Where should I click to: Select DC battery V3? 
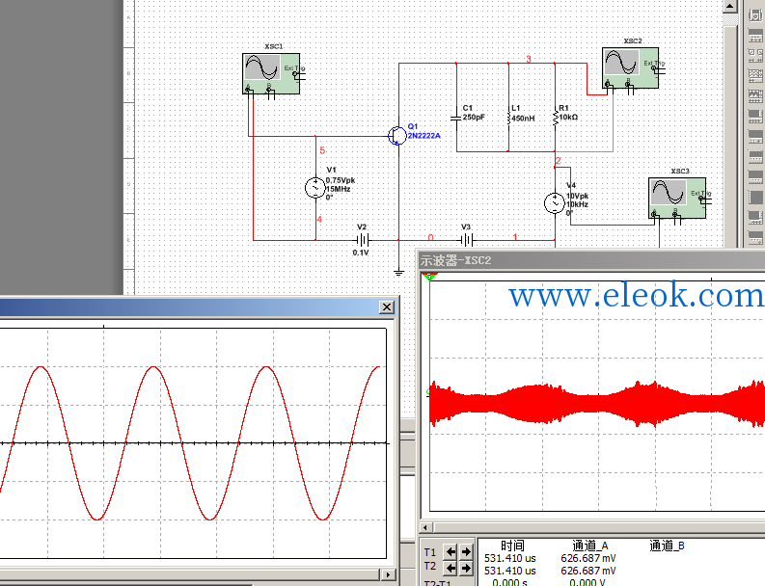466,240
